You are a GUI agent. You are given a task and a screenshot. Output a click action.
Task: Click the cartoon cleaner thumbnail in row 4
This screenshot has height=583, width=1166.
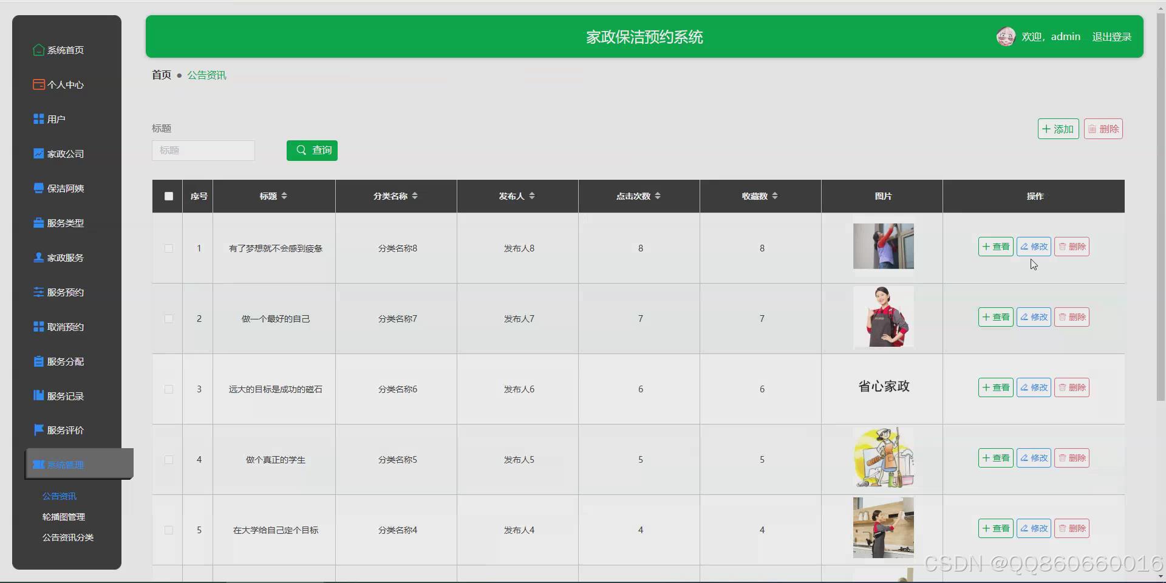[884, 458]
